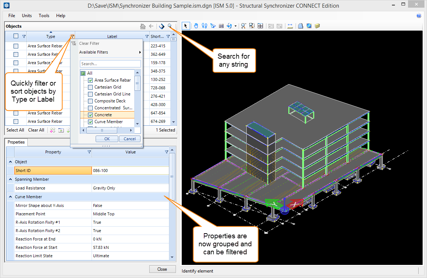Expand the Available Filters submenu
Screen dimensions: 427x278
coord(109,52)
